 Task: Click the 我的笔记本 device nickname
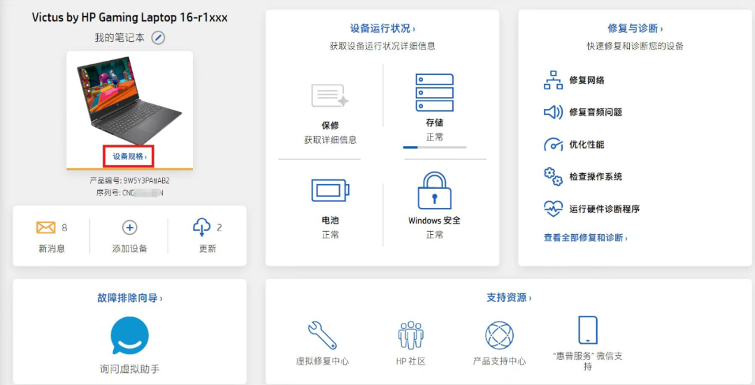[120, 38]
